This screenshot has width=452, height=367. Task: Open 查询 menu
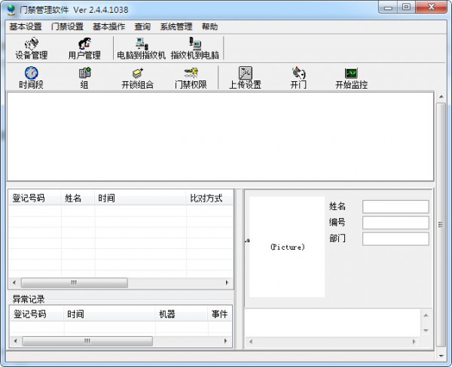(x=142, y=27)
